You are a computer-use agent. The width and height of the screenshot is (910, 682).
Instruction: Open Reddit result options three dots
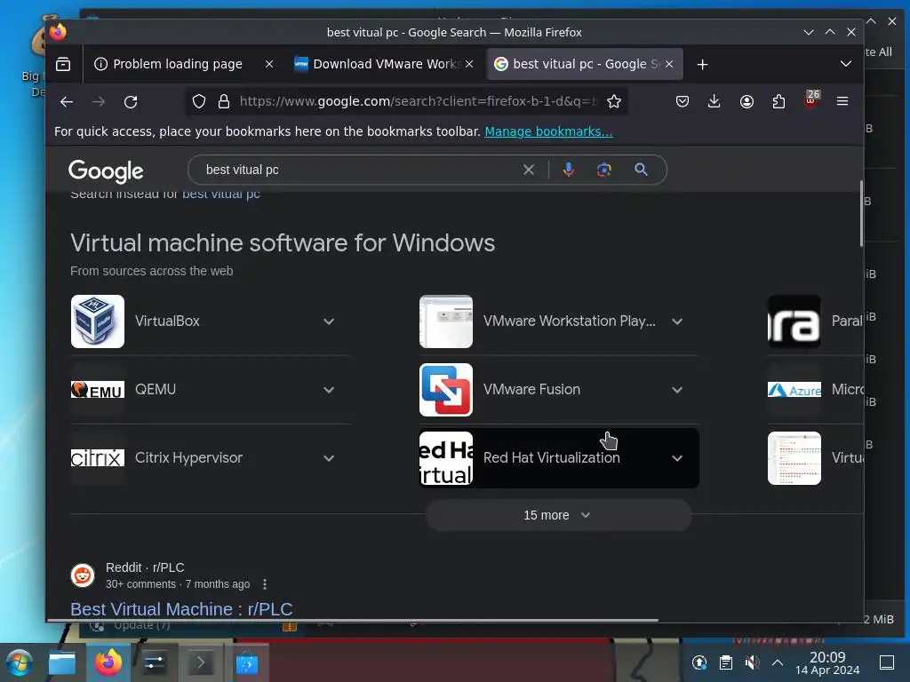tap(265, 584)
